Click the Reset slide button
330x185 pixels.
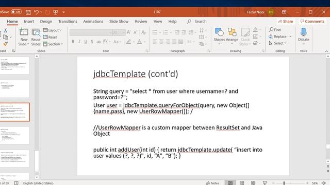coord(50,37)
